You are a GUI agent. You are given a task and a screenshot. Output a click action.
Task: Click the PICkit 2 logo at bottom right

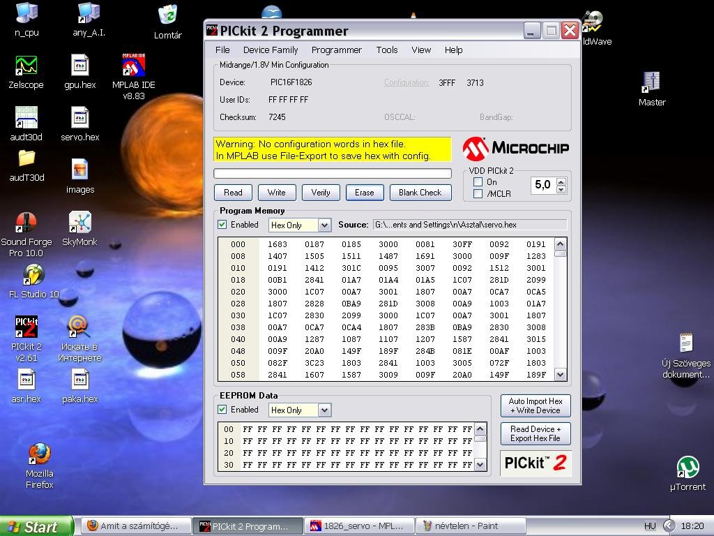(x=535, y=463)
